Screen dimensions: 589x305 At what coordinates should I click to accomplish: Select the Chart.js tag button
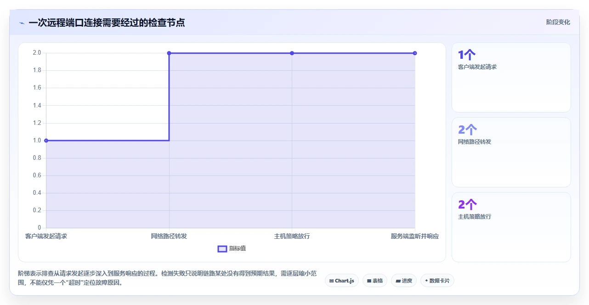(x=342, y=281)
